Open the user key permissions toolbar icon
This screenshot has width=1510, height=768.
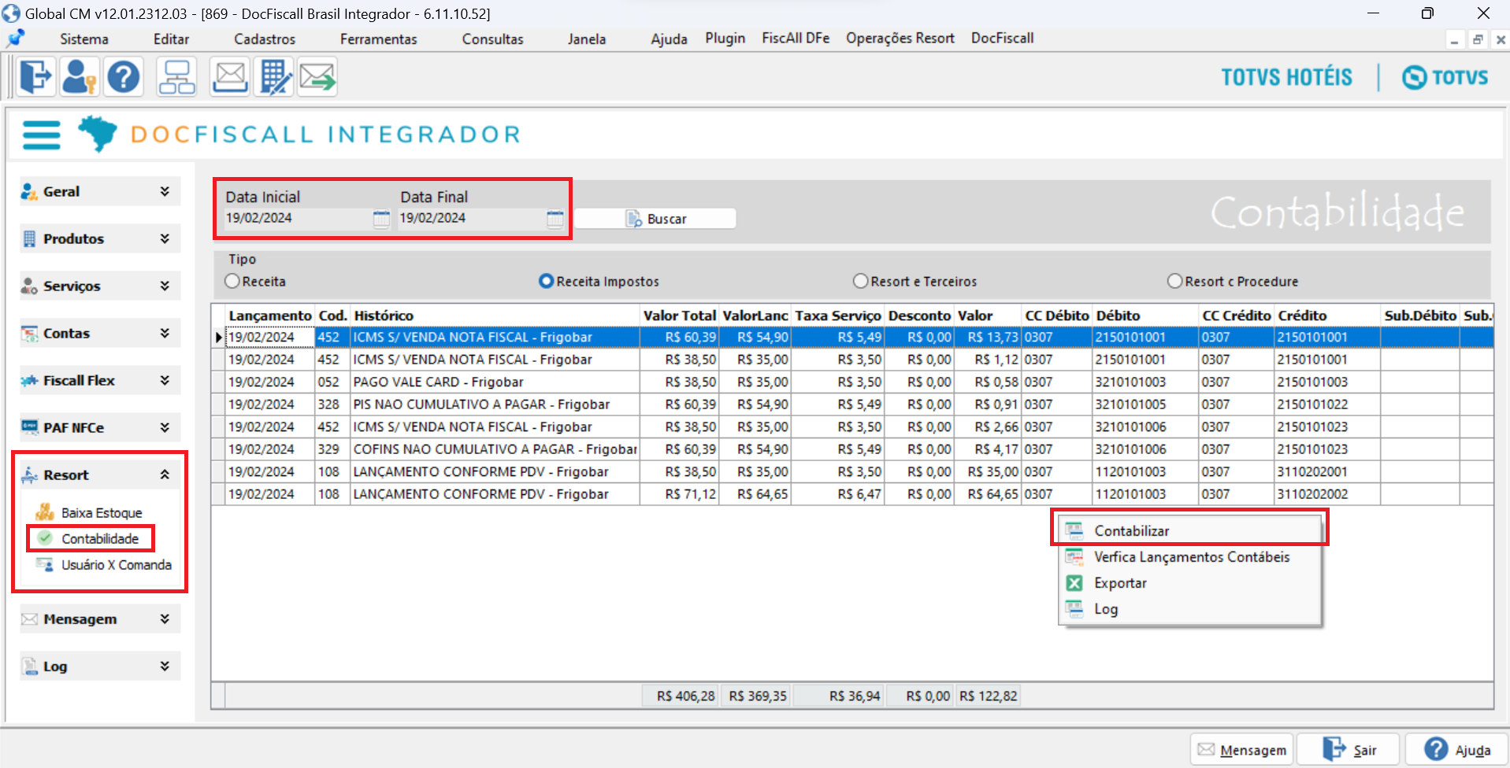pos(80,77)
